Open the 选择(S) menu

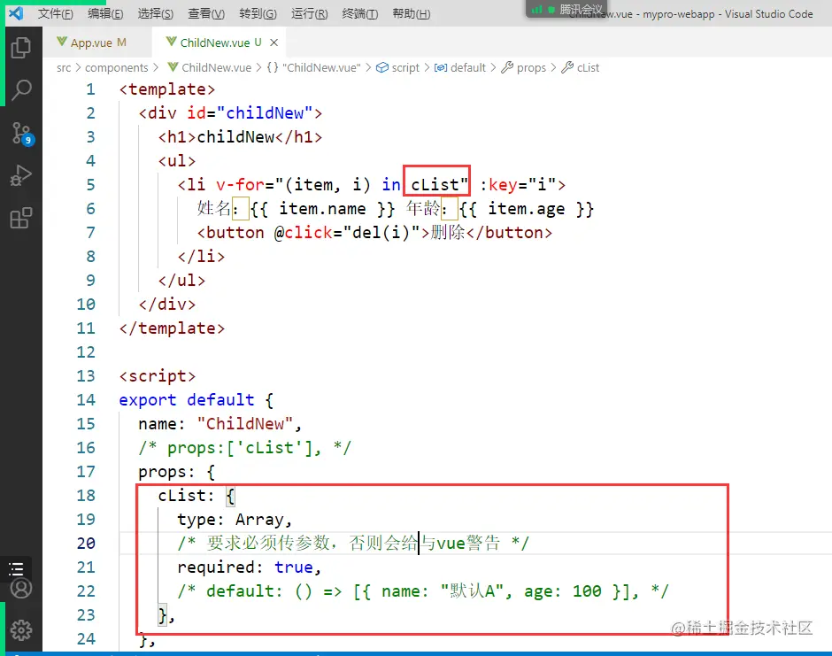tap(156, 14)
